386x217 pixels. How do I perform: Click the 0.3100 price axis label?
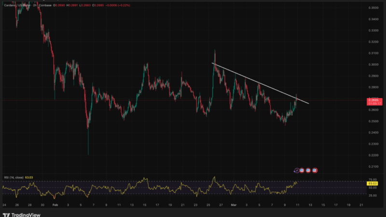click(373, 53)
